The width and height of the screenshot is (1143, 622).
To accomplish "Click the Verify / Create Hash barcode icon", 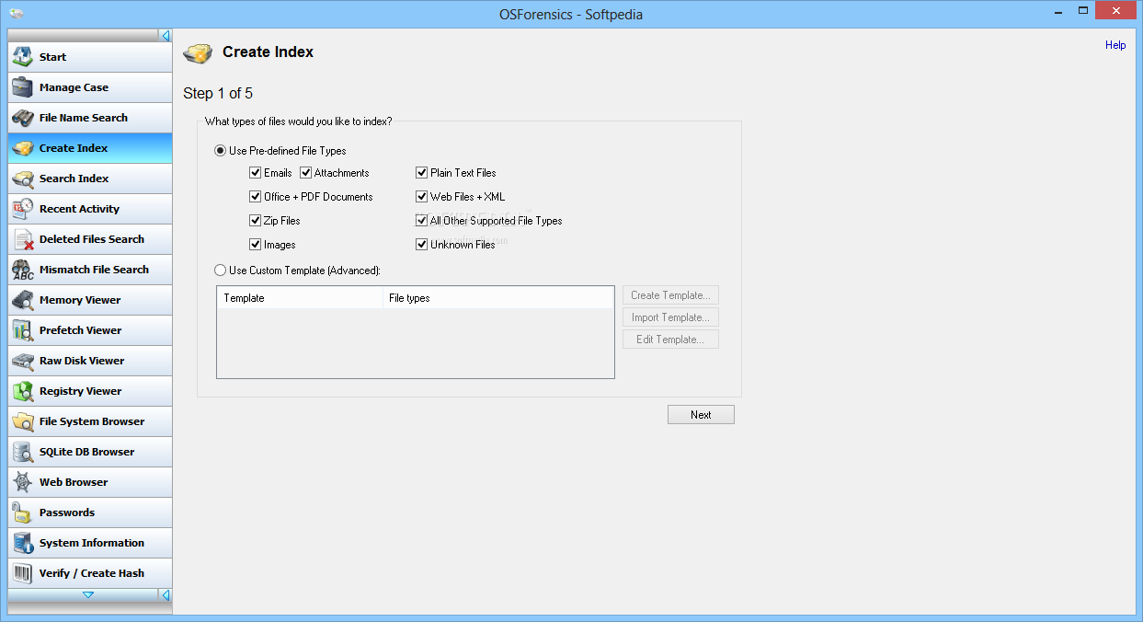I will pyautogui.click(x=23, y=573).
